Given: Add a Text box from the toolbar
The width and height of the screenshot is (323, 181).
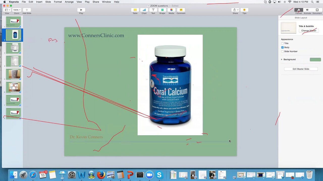Looking at the screenshot, I should tap(153, 10).
